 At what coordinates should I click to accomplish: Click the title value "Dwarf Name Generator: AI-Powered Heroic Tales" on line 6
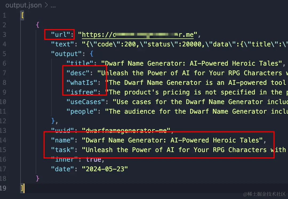click(x=191, y=63)
